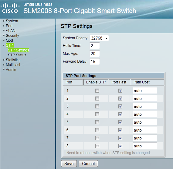Click Path Cost field for port 8
This screenshot has height=169, width=173.
[x=145, y=146]
